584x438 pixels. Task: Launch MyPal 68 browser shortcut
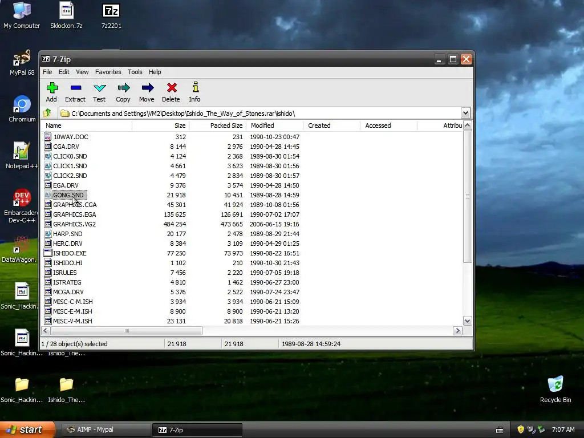click(22, 63)
